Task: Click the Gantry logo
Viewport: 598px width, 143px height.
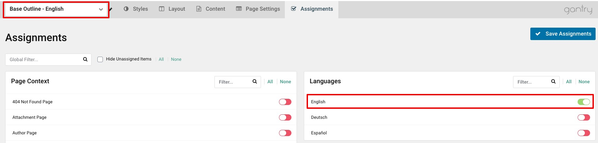Action: 578,9
